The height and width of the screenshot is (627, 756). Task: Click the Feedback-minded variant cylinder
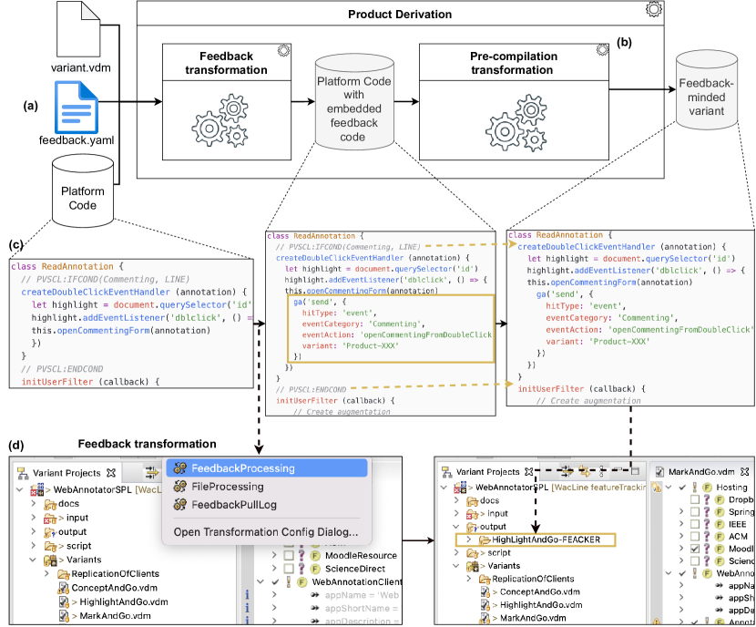(706, 89)
